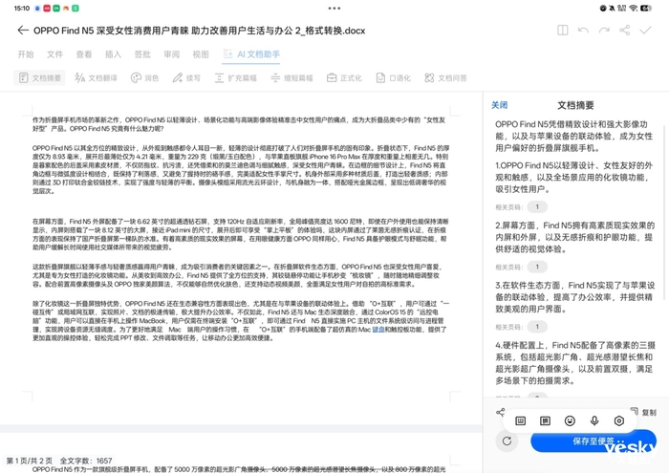Viewport: 669px width, 473px height.
Task: Click the Wi-Fi icon in the status bar
Action: (633, 8)
